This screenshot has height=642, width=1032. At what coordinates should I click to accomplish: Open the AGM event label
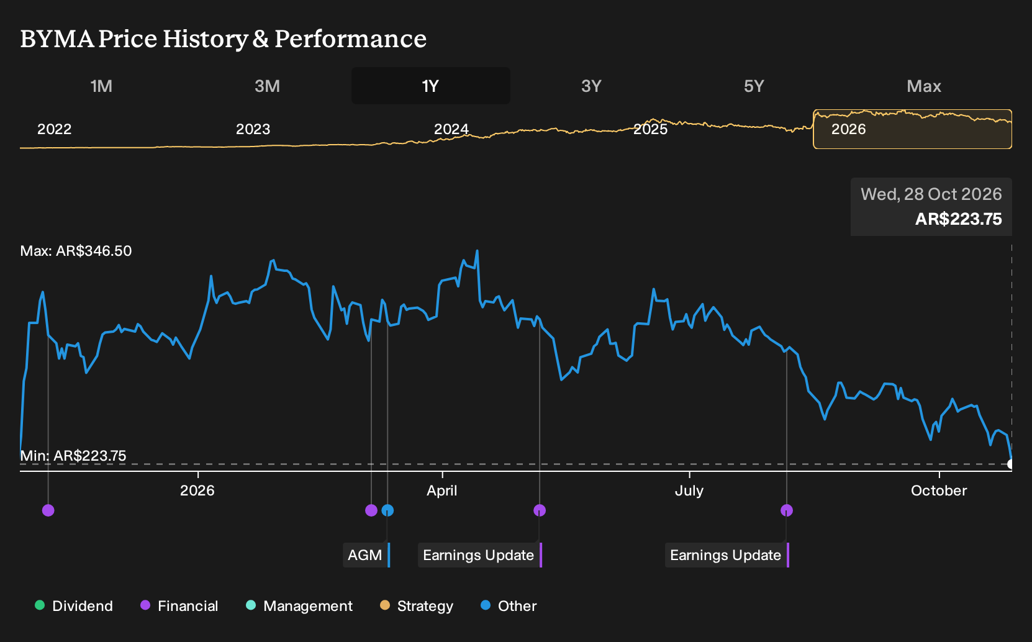point(366,555)
